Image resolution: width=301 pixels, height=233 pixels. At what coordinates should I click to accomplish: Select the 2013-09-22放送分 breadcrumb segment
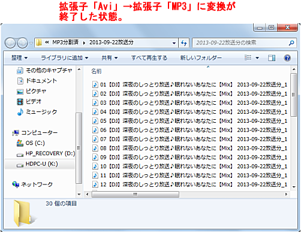point(112,43)
